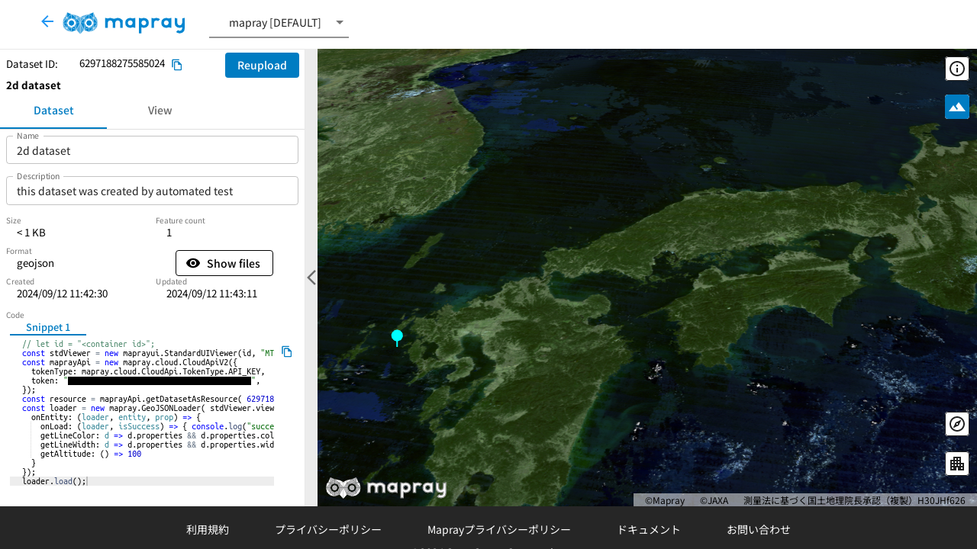
Task: Toggle the terrain mountain icon
Action: pyautogui.click(x=956, y=107)
